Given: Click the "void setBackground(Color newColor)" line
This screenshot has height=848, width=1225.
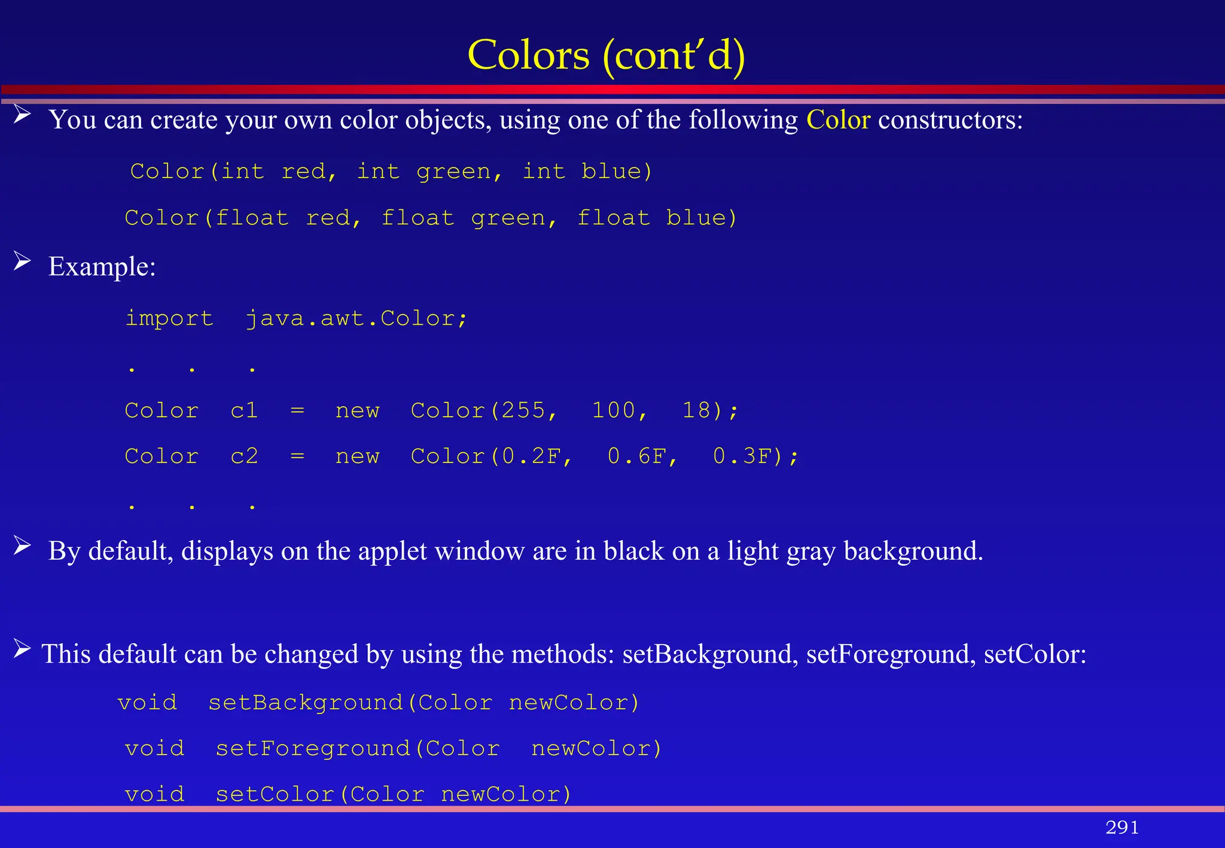Looking at the screenshot, I should point(379,702).
